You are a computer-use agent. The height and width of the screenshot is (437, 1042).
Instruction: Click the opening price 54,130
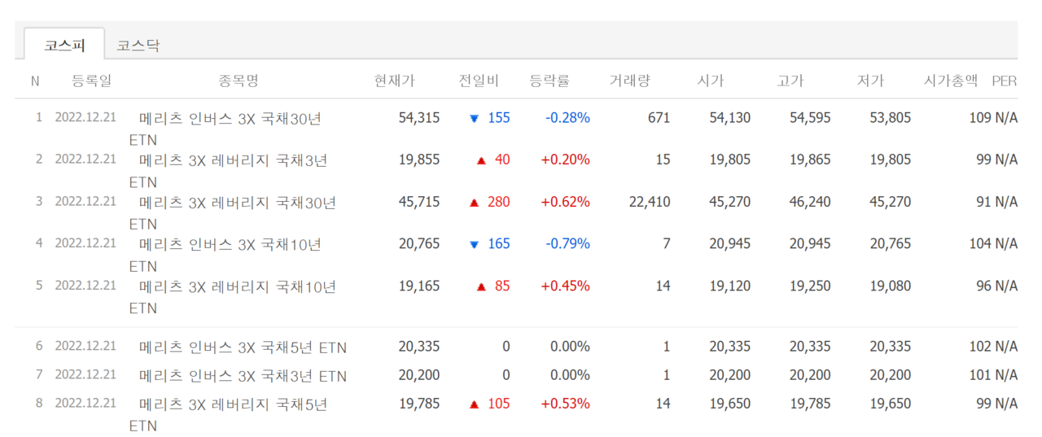coord(730,118)
